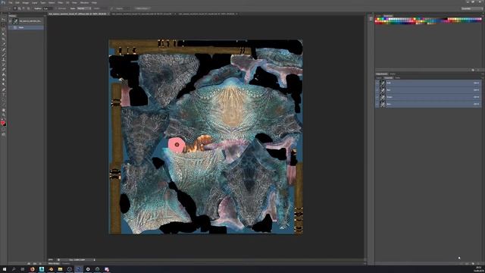485x273 pixels.
Task: Switch to the Color panel tab
Action: click(379, 15)
